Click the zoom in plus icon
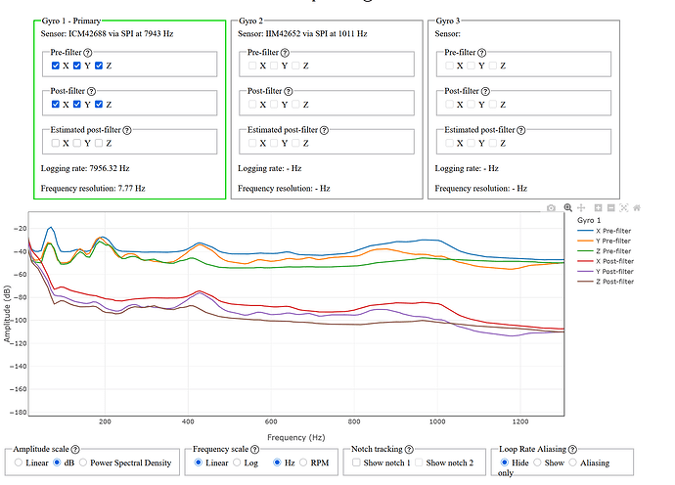 [x=598, y=208]
